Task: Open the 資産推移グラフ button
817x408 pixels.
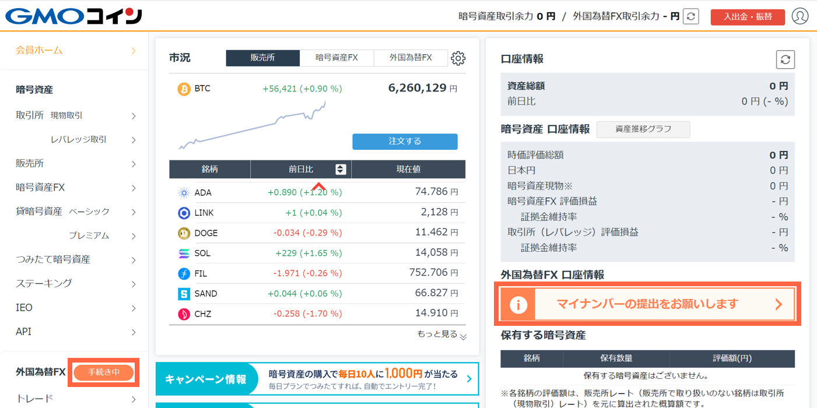Action: click(643, 129)
